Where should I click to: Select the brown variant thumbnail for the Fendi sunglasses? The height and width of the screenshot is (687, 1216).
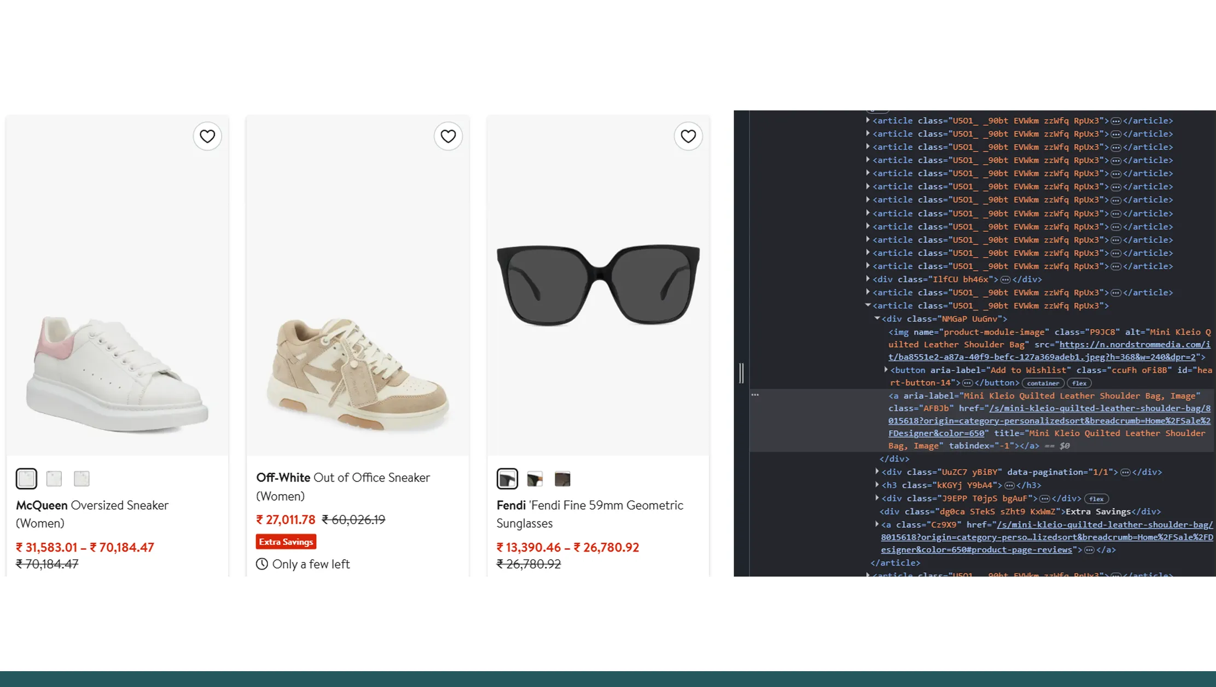click(562, 478)
